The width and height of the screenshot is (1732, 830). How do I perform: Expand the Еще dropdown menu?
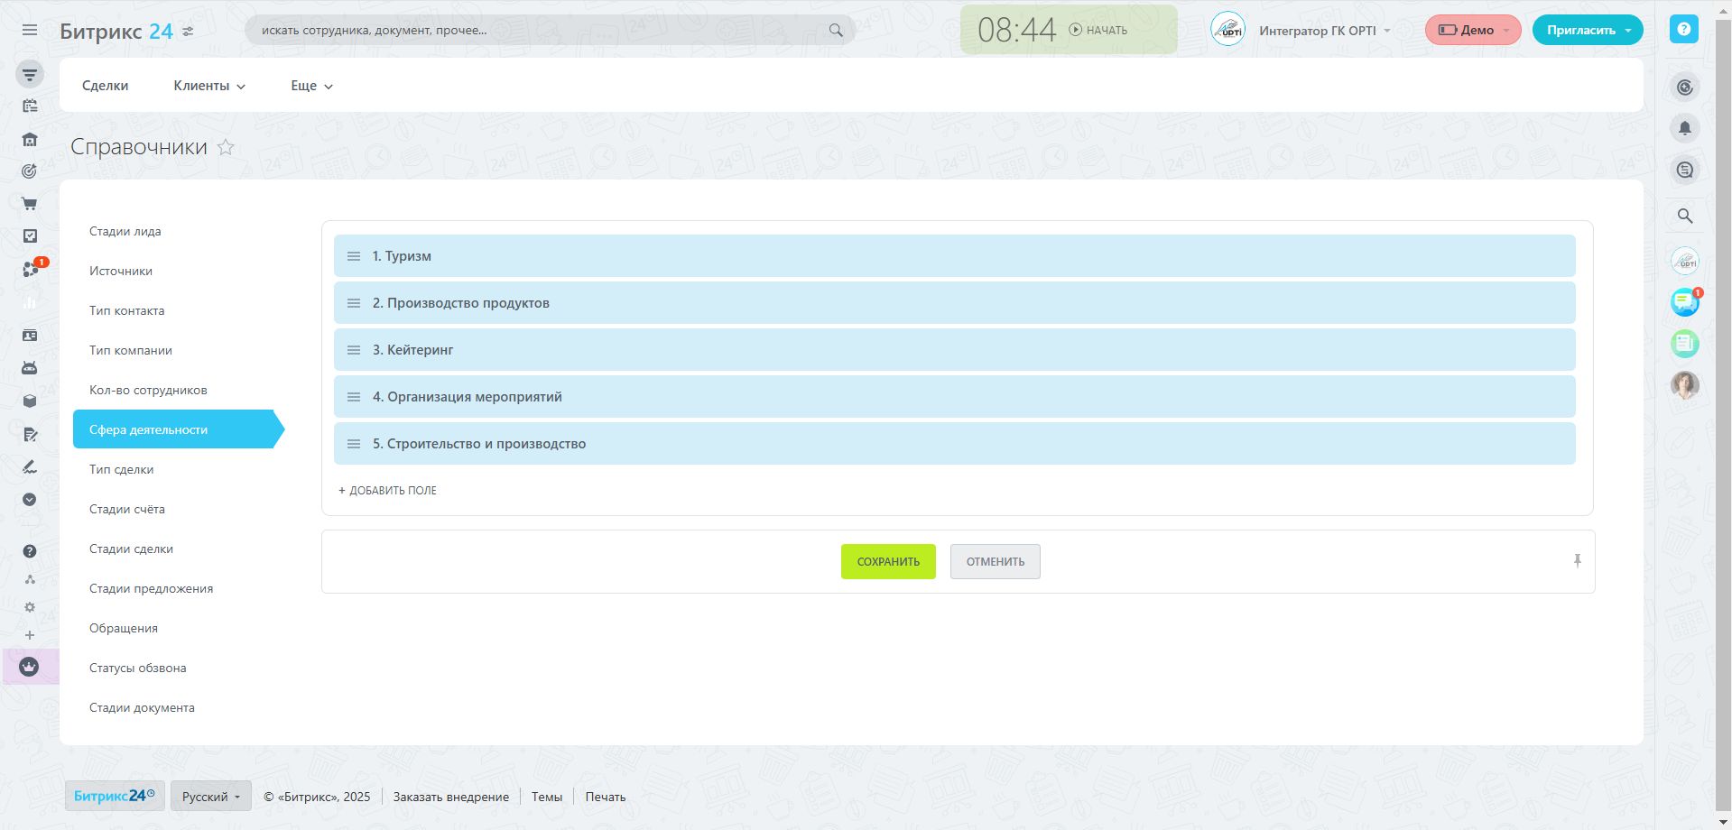tap(311, 86)
